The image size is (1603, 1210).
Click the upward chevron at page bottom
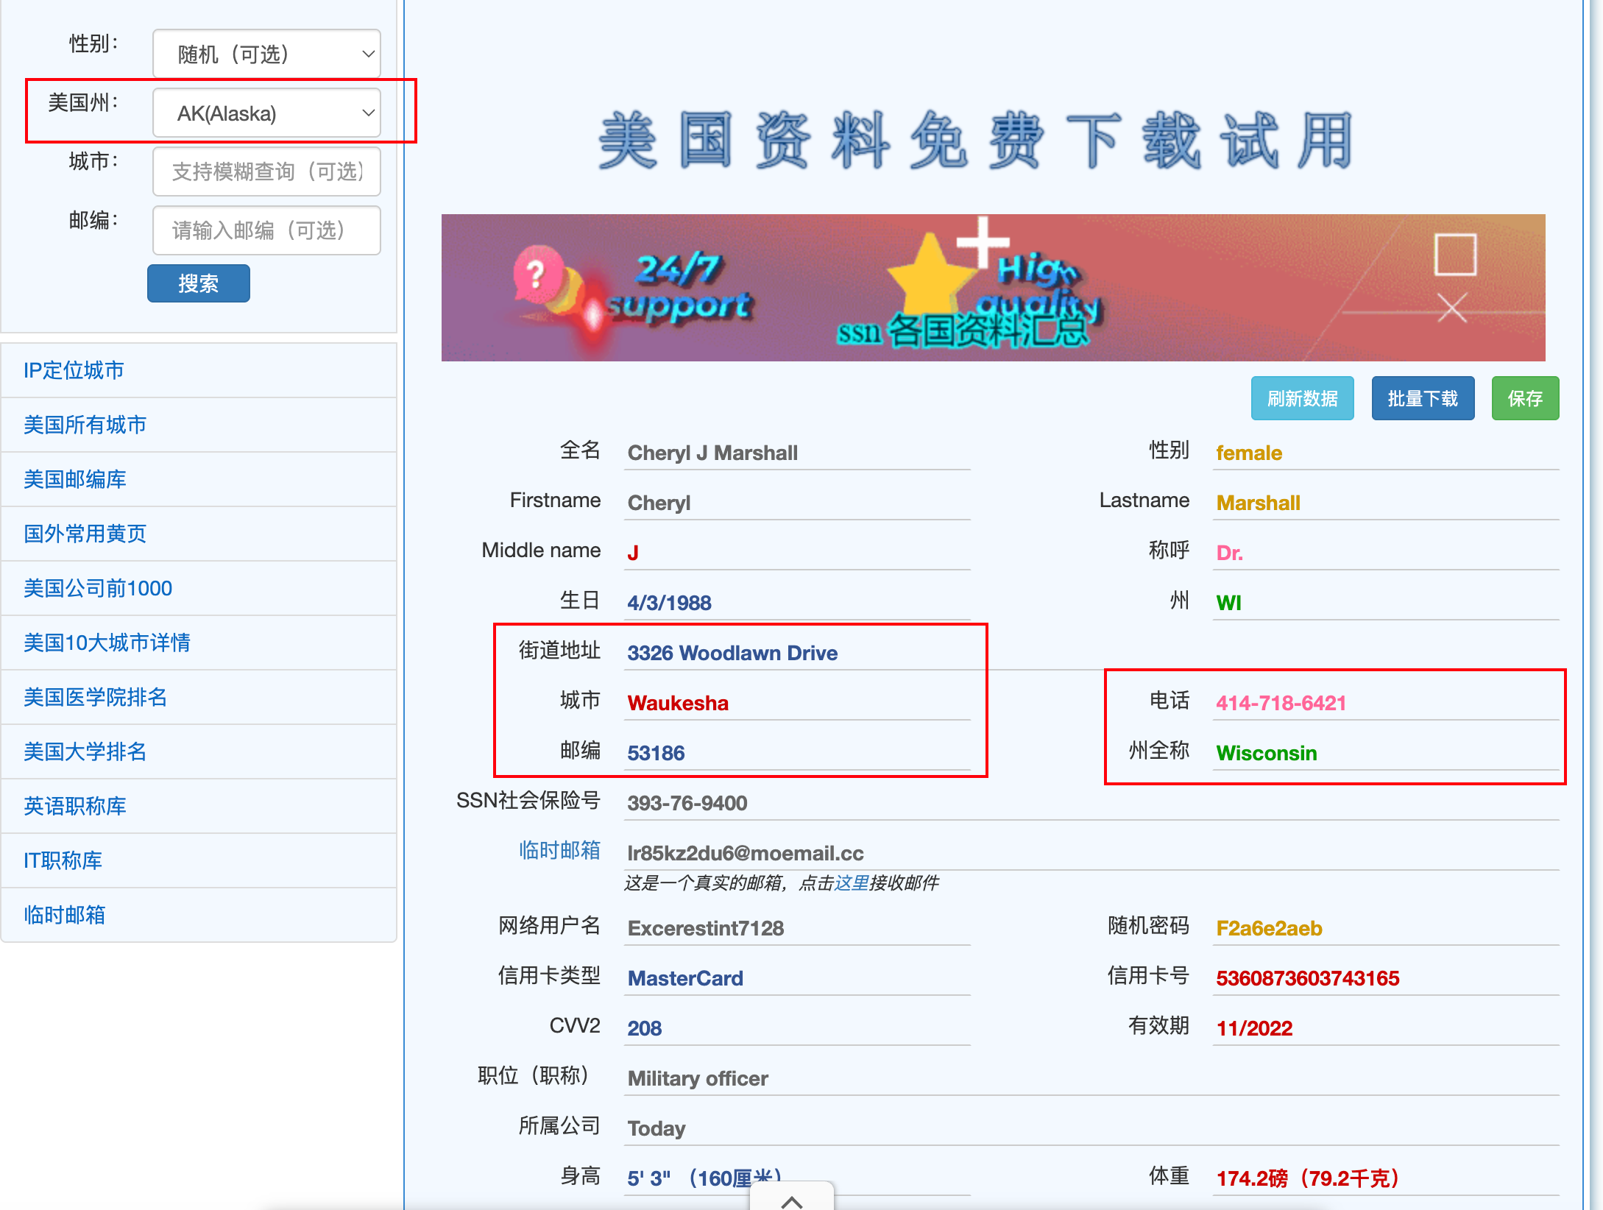coord(791,1200)
